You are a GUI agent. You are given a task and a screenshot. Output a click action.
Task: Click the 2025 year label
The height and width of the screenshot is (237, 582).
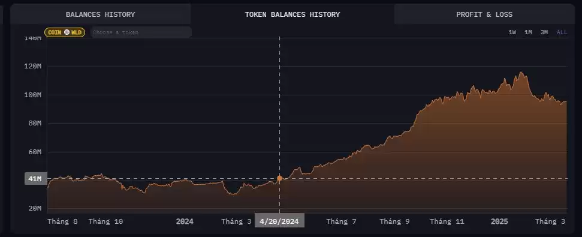pyautogui.click(x=500, y=222)
